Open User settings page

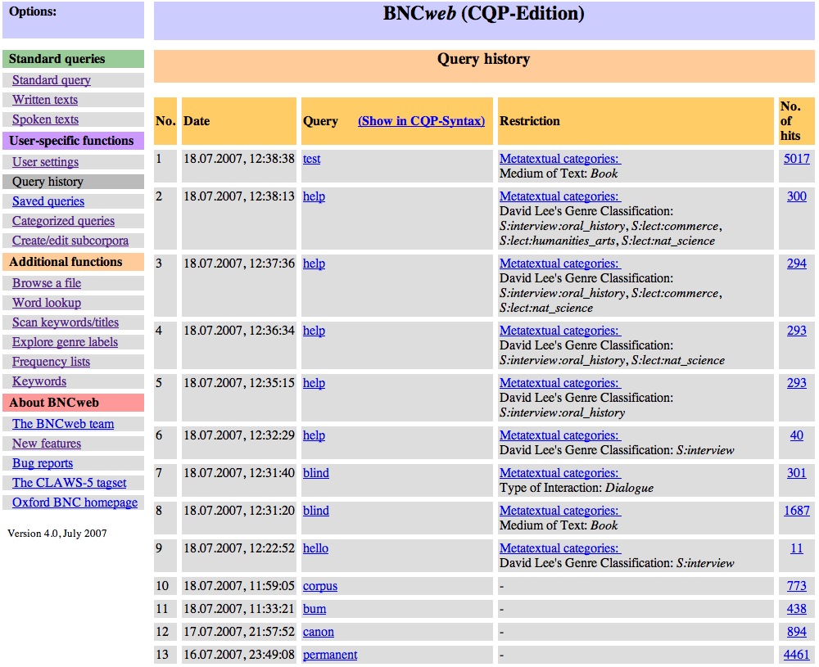45,162
